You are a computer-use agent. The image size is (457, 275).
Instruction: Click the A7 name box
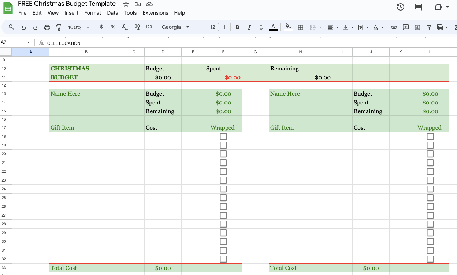13,42
